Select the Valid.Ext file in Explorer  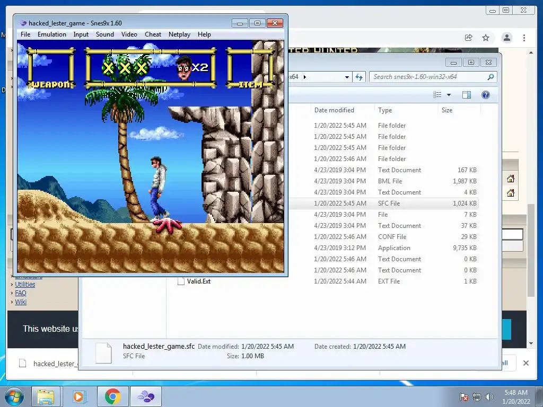pos(199,281)
